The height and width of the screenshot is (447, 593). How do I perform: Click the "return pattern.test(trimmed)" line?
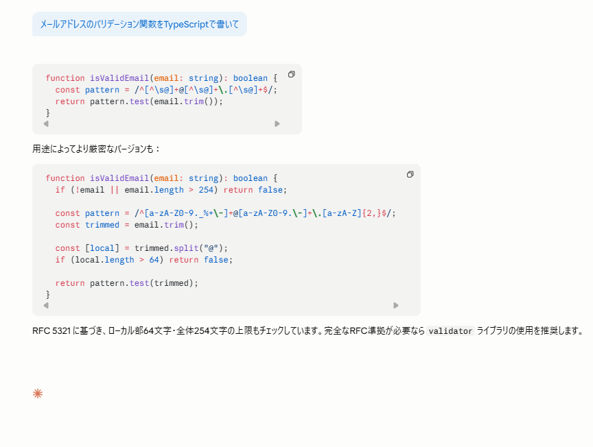click(126, 283)
